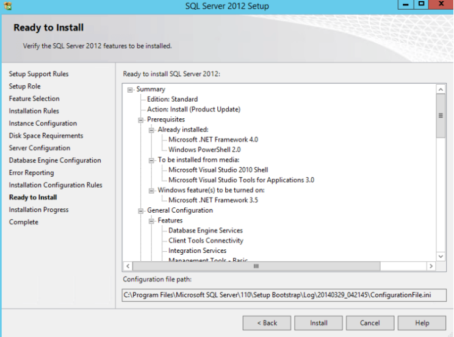Select Visual Studio Tools for Applications 3.0
Image resolution: width=454 pixels, height=337 pixels.
[x=241, y=180]
